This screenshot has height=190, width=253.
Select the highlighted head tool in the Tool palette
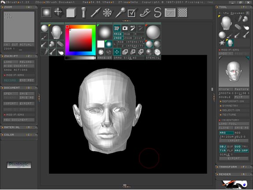(x=230, y=43)
